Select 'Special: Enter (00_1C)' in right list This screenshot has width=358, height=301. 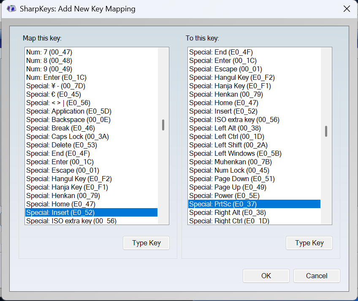[254, 60]
